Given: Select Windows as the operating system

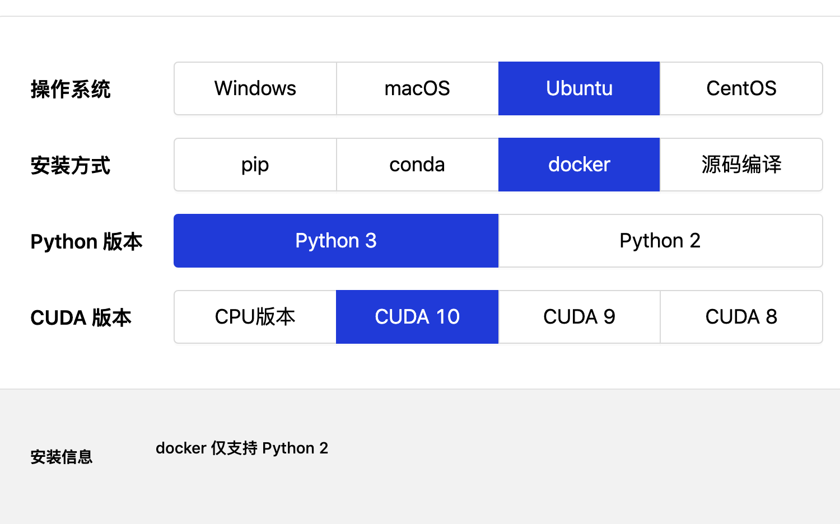Looking at the screenshot, I should point(255,88).
